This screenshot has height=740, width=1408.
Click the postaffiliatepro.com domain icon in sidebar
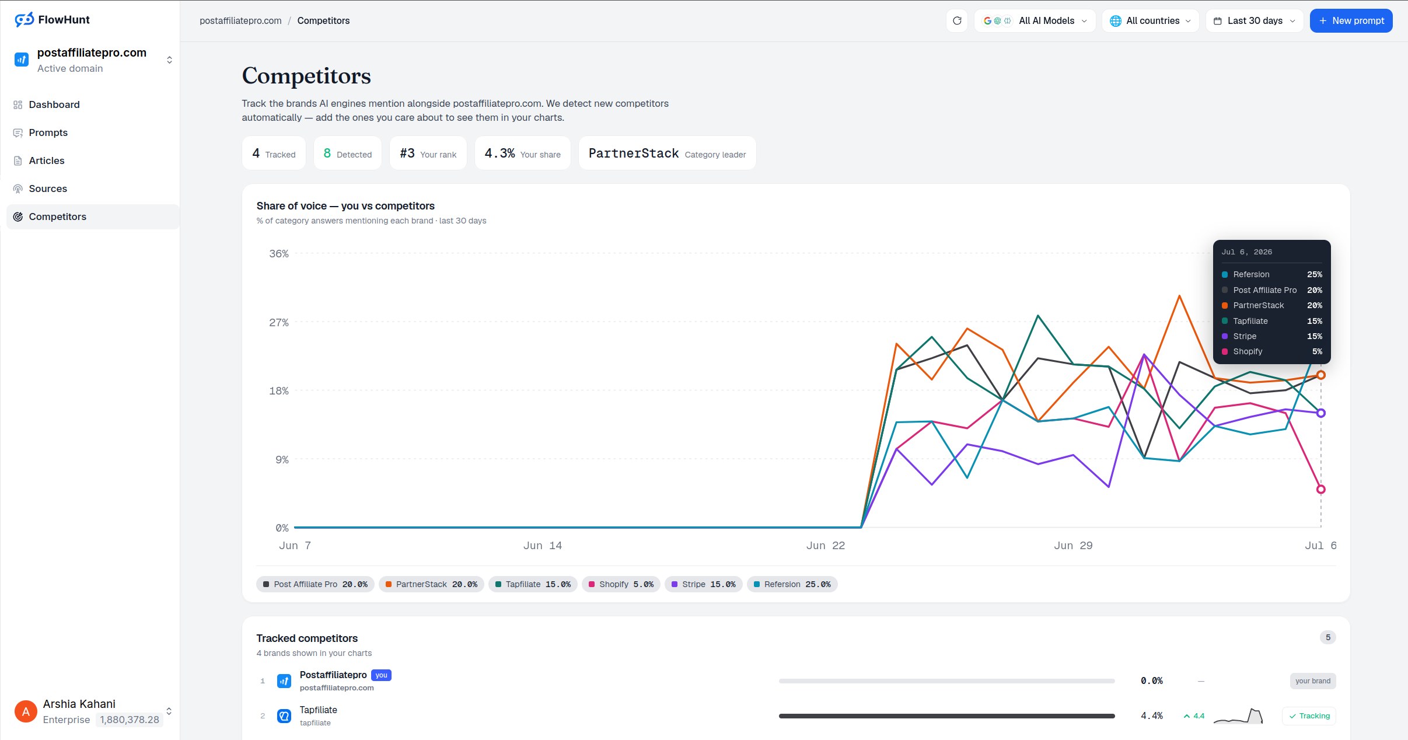[x=22, y=60]
